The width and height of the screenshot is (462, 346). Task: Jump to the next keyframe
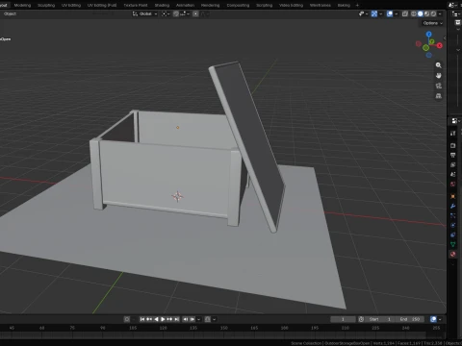(169, 319)
